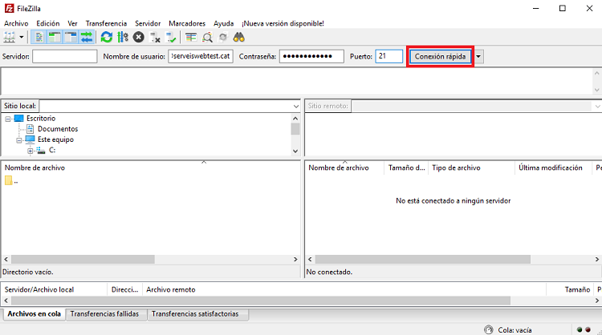Click the red activity indicator light
The height and width of the screenshot is (335, 602).
pos(588,329)
